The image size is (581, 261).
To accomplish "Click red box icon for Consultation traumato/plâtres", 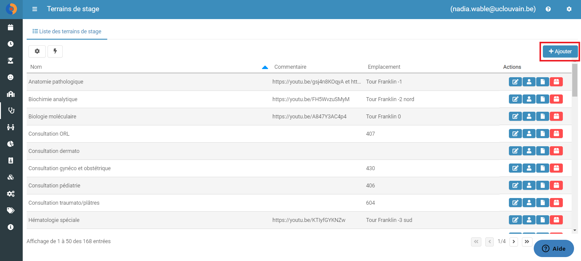I will coord(556,203).
